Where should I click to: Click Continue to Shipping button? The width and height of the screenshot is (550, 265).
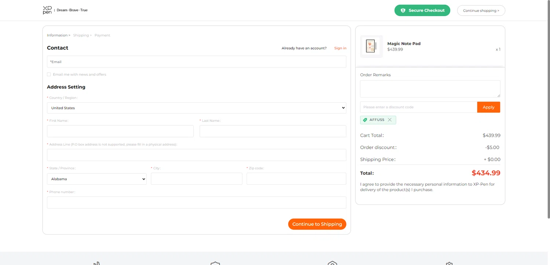(x=317, y=224)
